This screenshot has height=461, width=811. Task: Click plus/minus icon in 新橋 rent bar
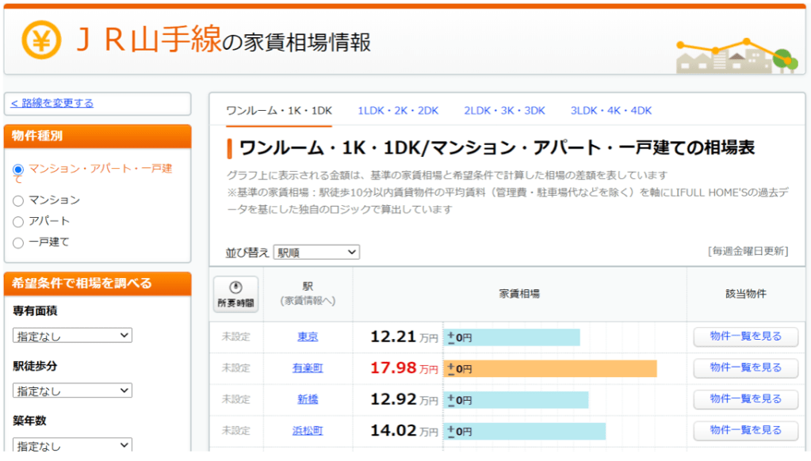pyautogui.click(x=451, y=400)
